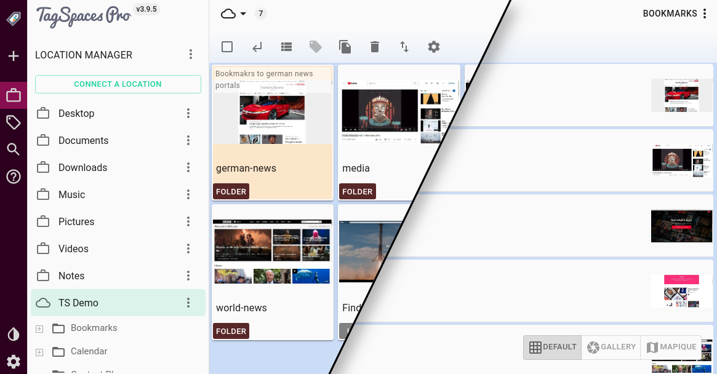This screenshot has height=374, width=717.
Task: Click the tag files toolbar icon
Action: point(316,47)
